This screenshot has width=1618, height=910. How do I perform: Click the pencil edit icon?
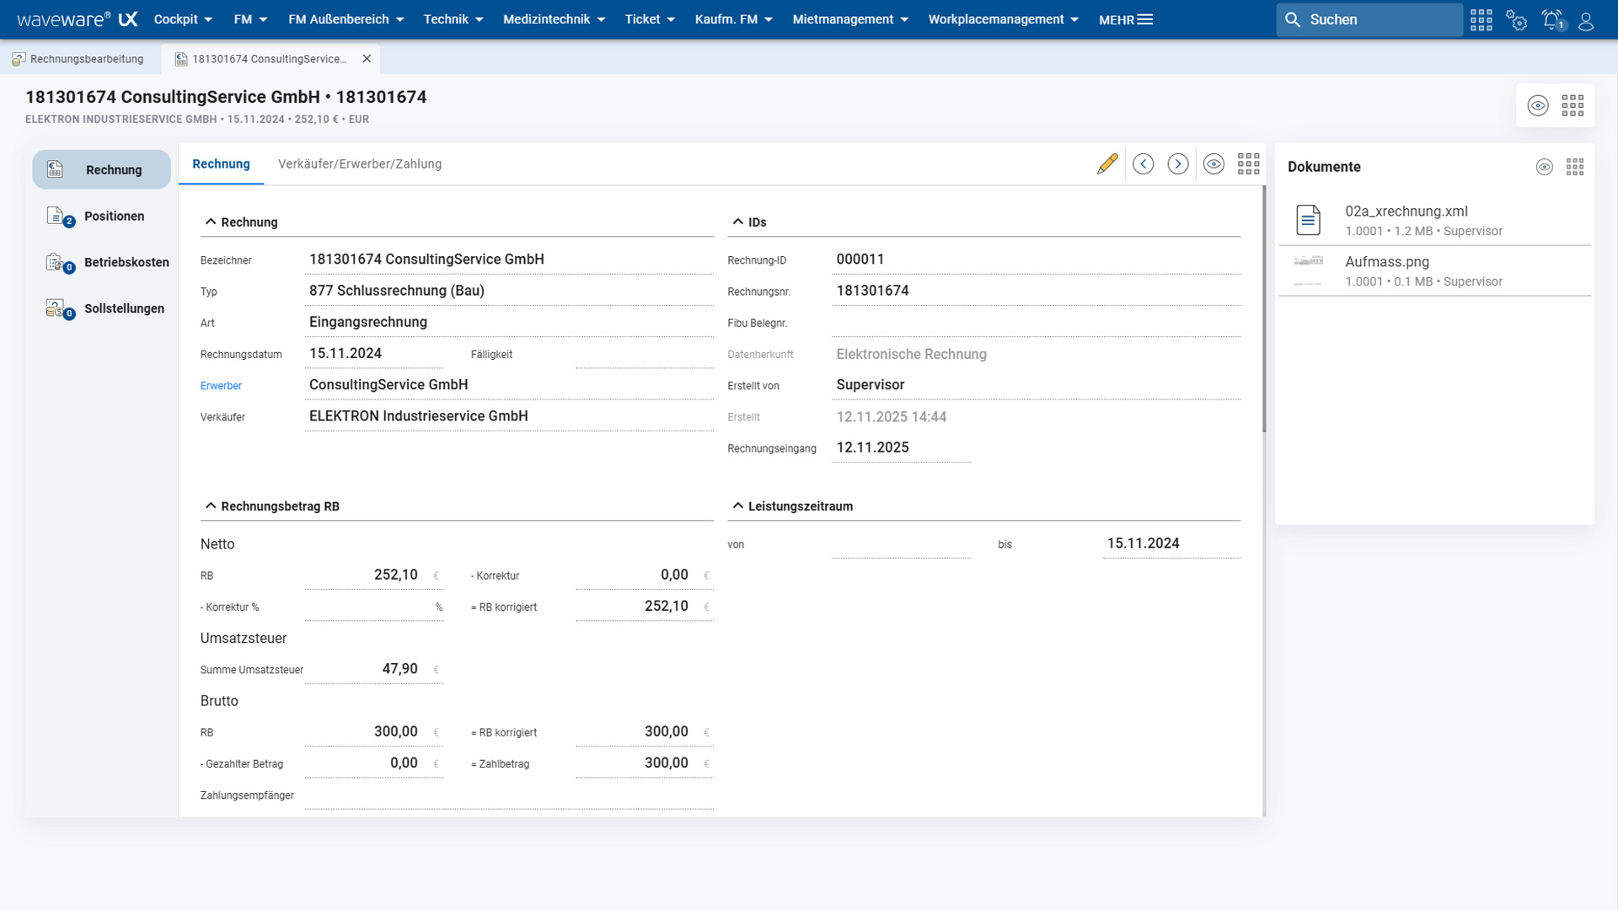[1107, 164]
